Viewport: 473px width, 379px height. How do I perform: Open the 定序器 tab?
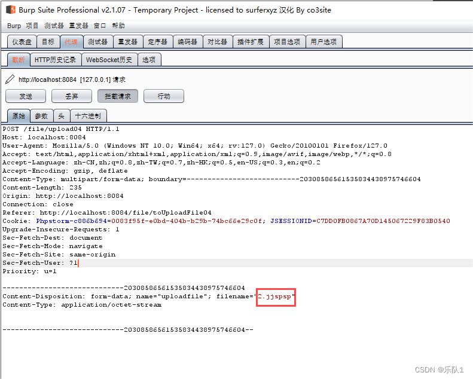157,42
